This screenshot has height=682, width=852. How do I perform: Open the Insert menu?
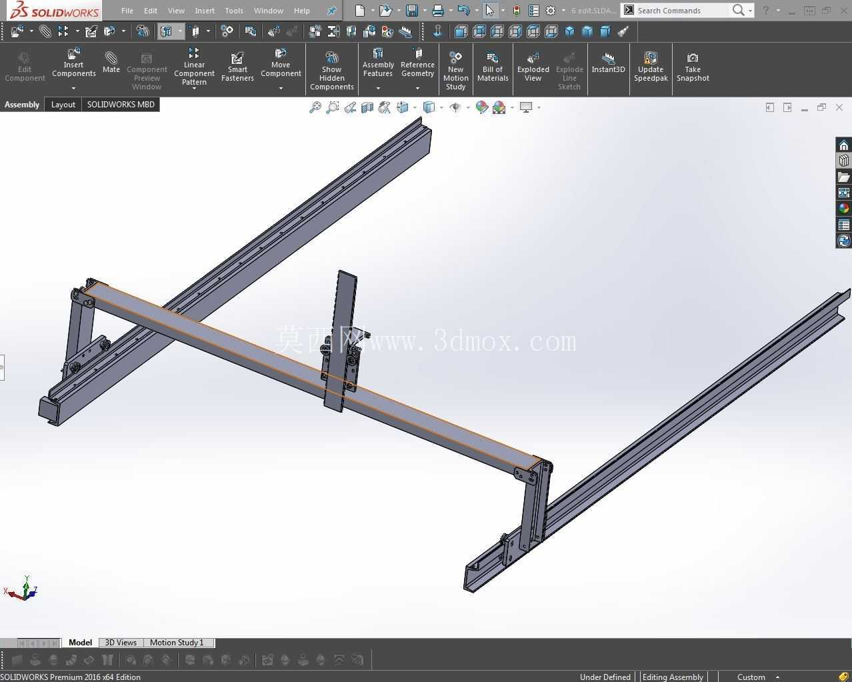pos(205,11)
